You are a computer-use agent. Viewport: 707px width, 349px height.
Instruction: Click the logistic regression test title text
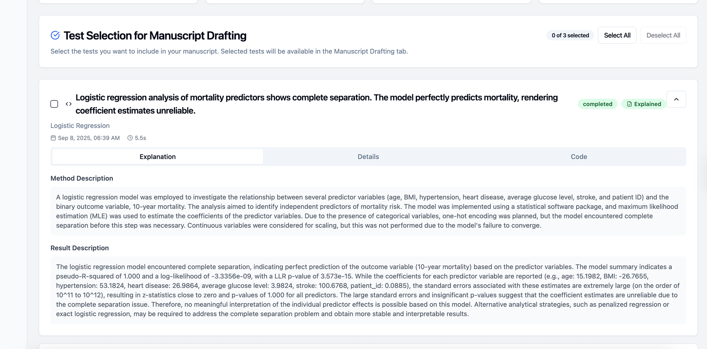(317, 104)
